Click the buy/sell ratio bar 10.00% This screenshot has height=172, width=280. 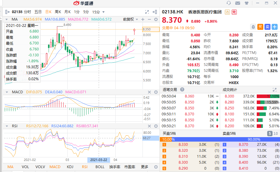220,139
